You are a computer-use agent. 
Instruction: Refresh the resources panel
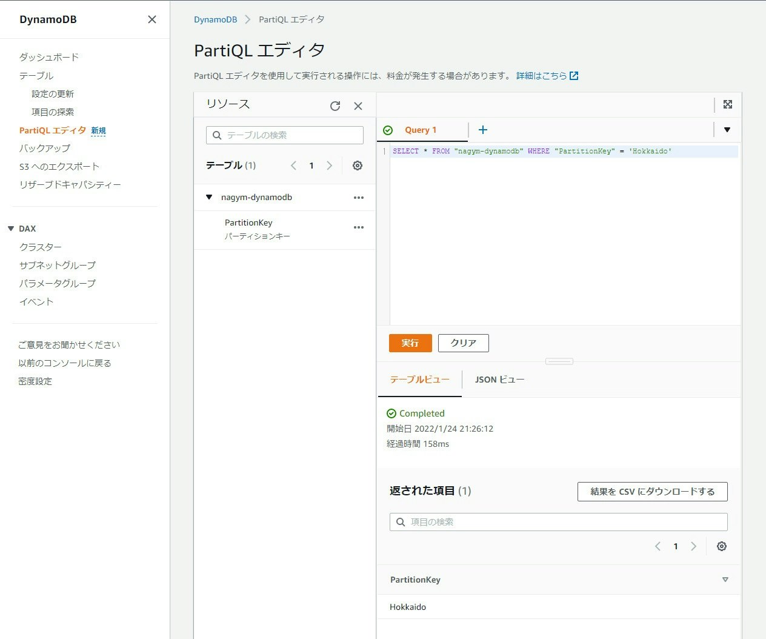[335, 106]
